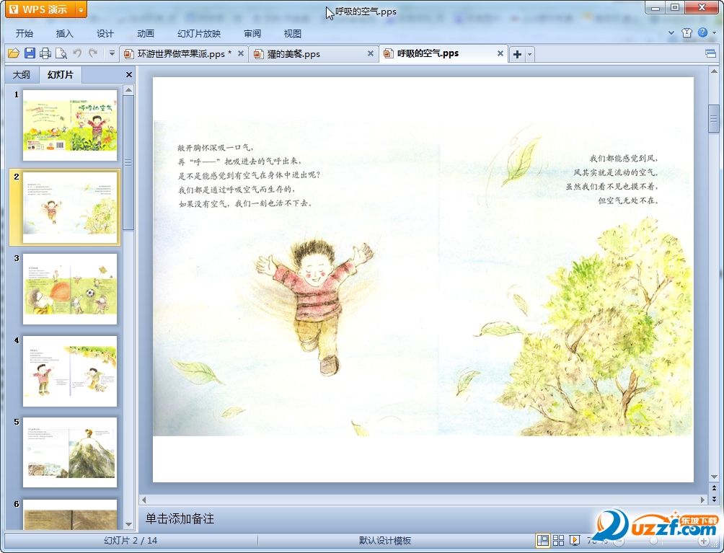Zoom out with the minus button
The width and height of the screenshot is (724, 553).
[619, 541]
